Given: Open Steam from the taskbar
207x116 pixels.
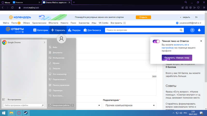Looking at the screenshot, I should pos(26,113).
